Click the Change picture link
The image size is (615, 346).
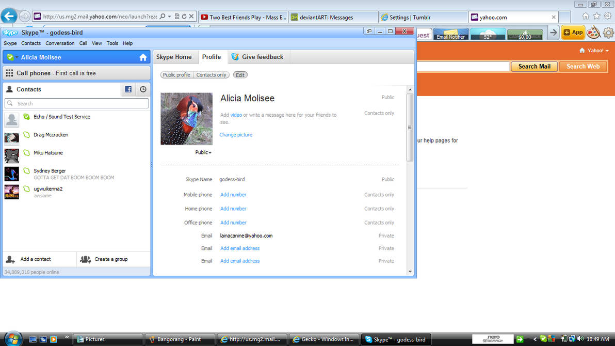pos(236,135)
